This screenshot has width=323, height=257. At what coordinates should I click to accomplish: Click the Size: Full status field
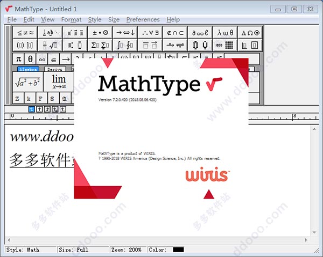tap(83, 250)
